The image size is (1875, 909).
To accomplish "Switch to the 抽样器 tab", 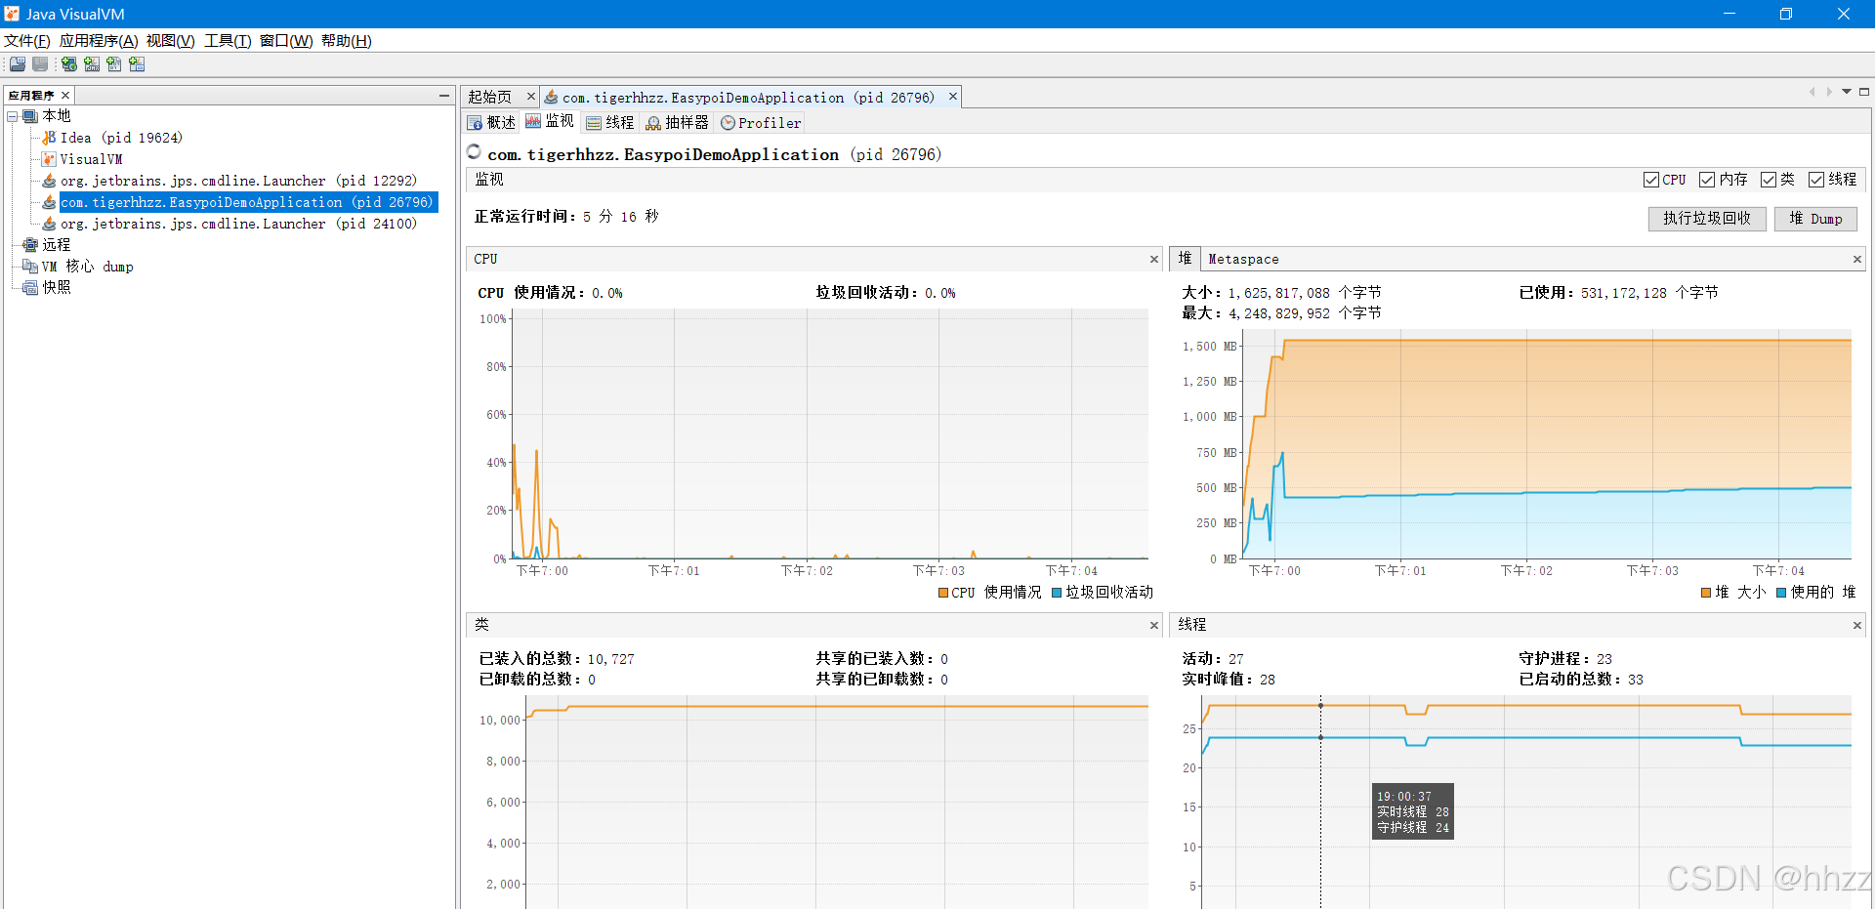I will tap(677, 123).
